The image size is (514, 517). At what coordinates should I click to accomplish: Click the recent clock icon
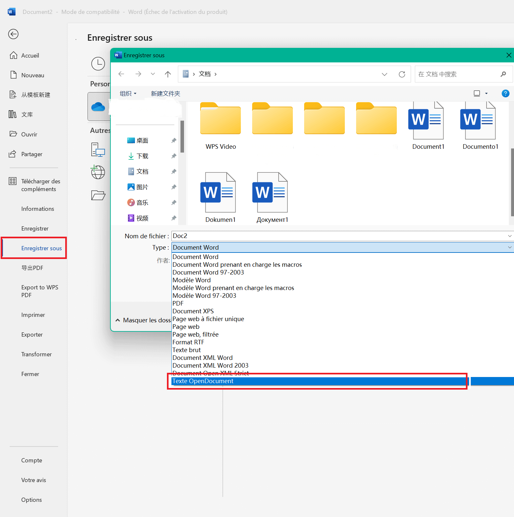click(x=98, y=64)
